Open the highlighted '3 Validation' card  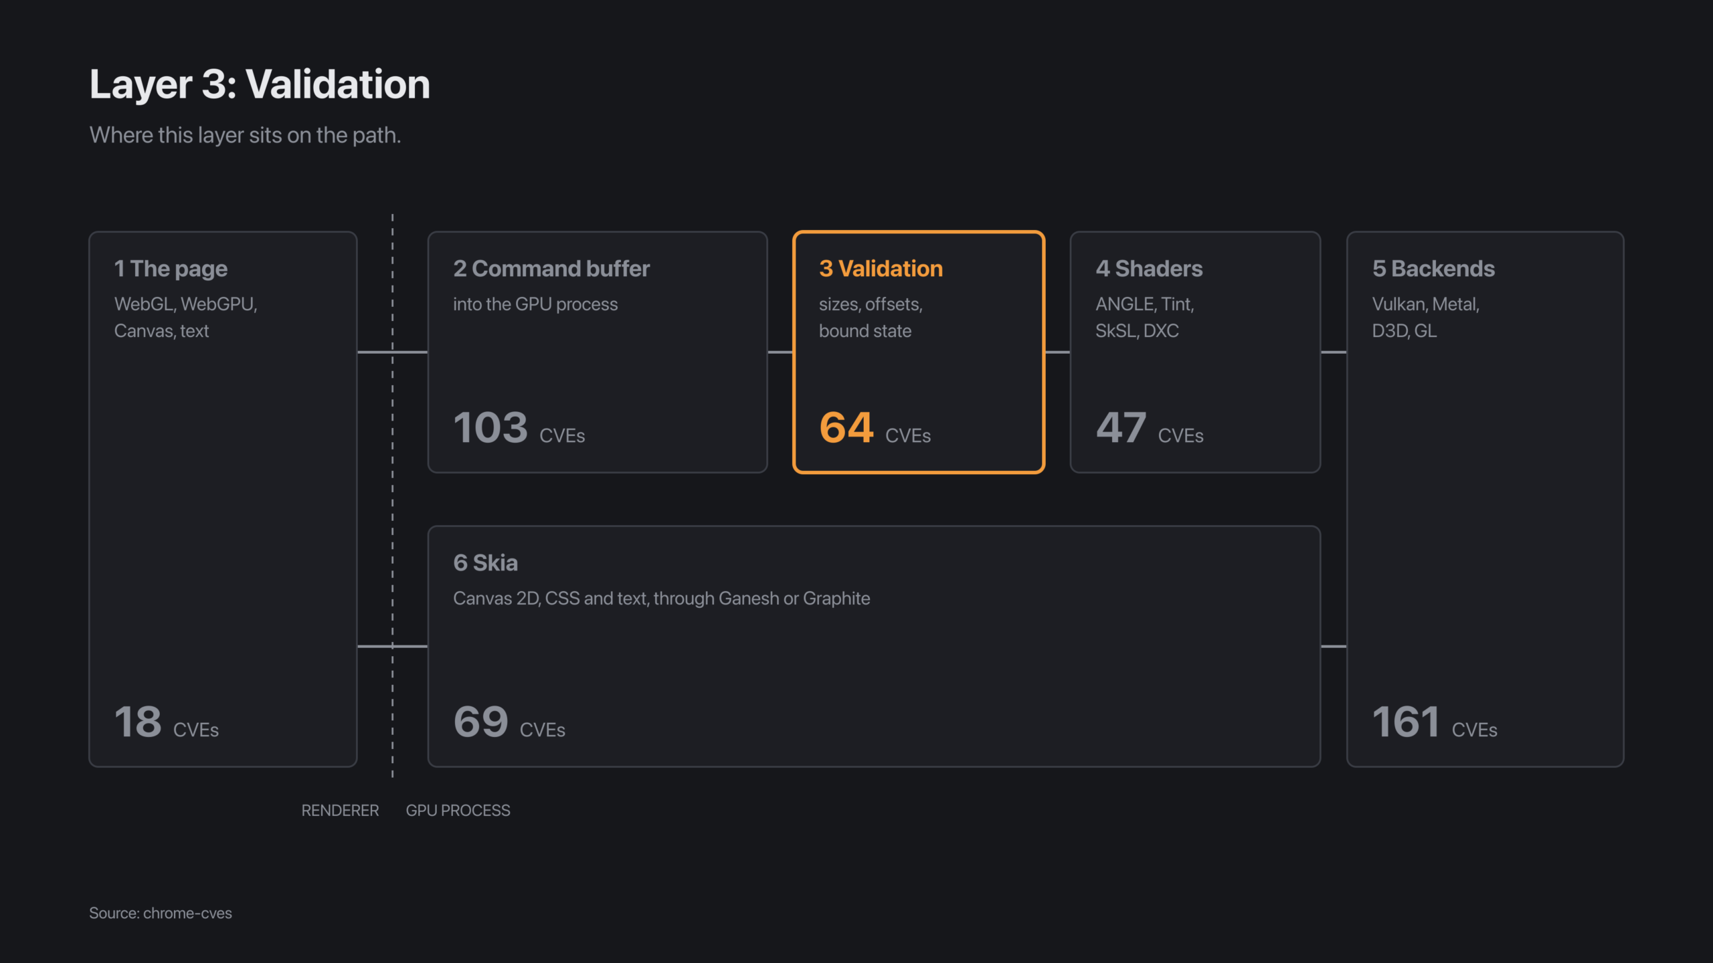[x=919, y=352]
